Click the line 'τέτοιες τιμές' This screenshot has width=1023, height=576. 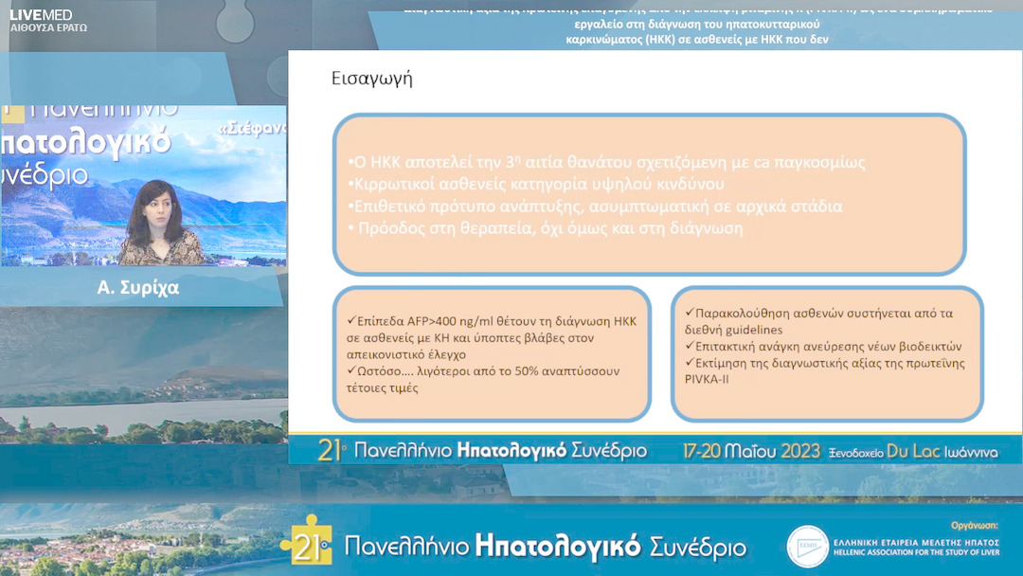pyautogui.click(x=383, y=388)
